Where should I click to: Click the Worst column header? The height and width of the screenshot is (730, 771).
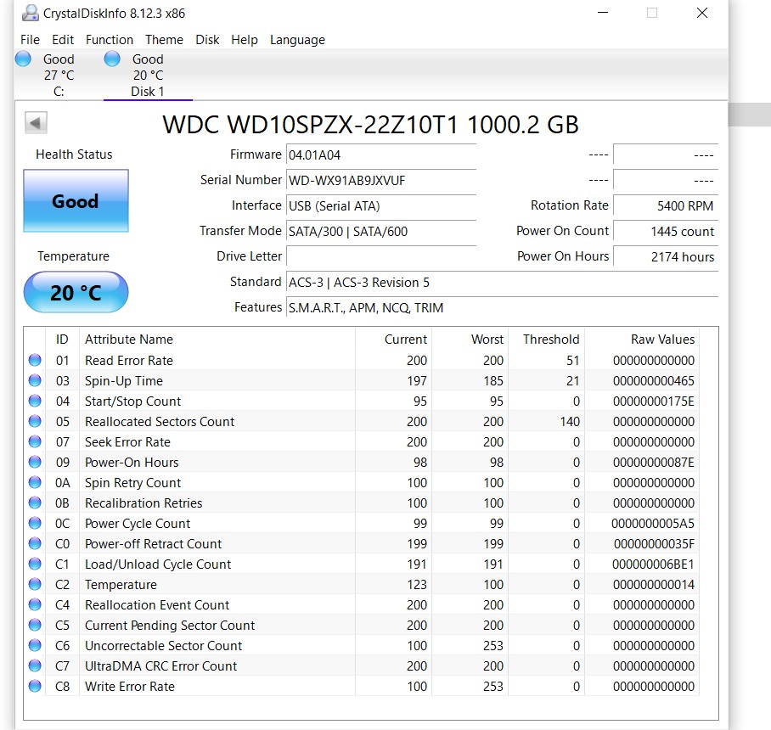pyautogui.click(x=487, y=340)
